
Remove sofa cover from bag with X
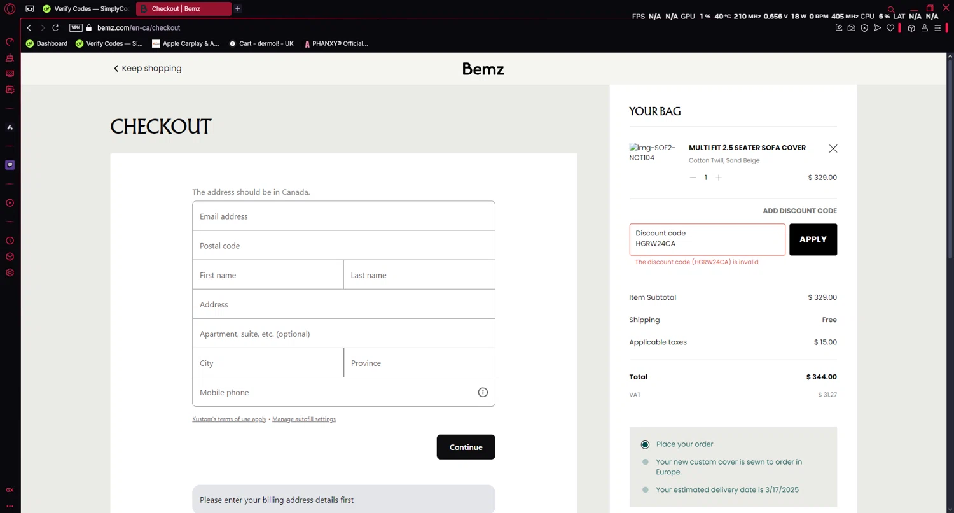point(833,148)
